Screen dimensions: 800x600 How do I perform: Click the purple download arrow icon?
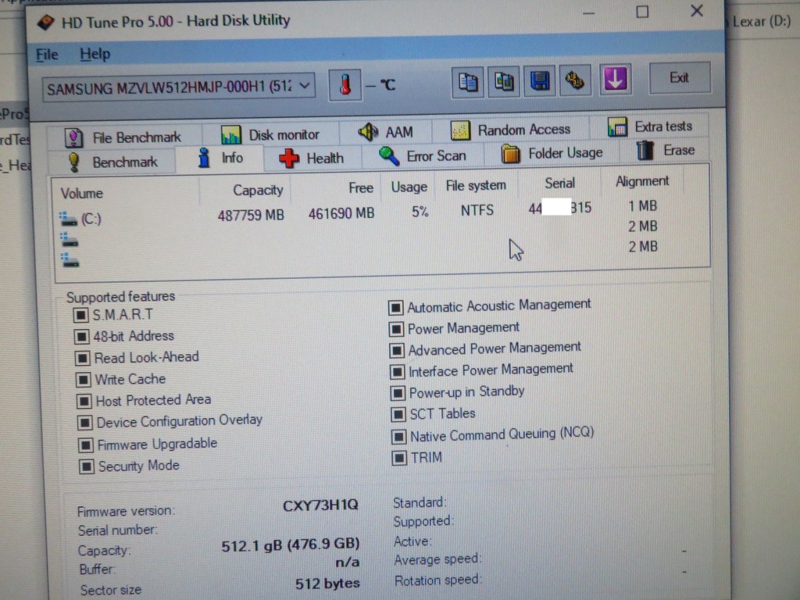615,79
